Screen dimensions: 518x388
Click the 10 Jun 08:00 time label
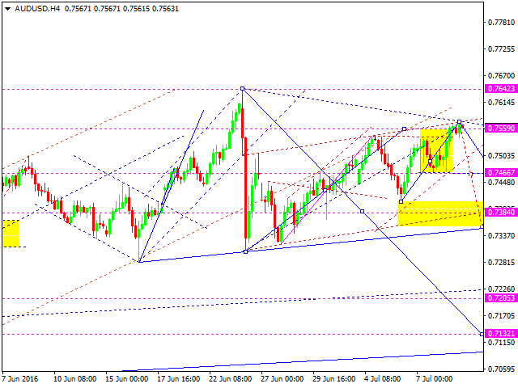tap(74, 379)
